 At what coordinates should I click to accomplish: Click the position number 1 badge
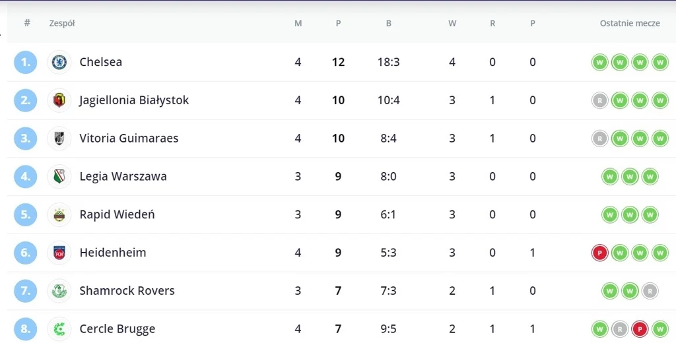click(26, 63)
